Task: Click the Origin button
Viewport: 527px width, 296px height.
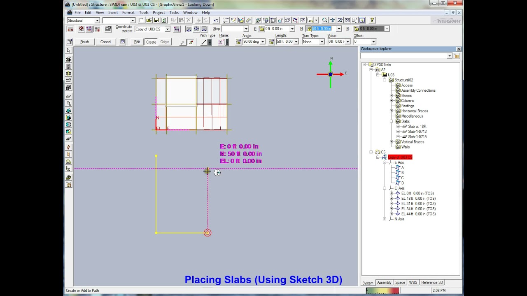Action: pyautogui.click(x=165, y=42)
